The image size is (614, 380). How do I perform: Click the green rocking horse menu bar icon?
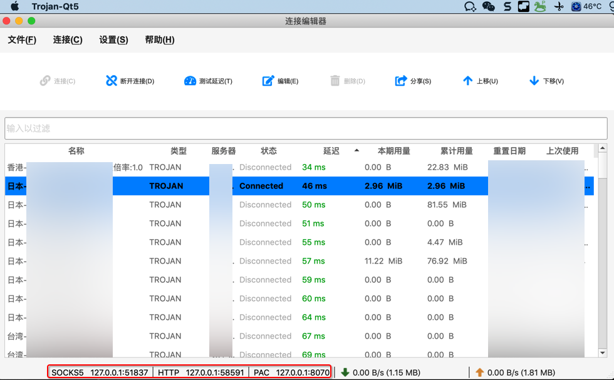click(540, 6)
